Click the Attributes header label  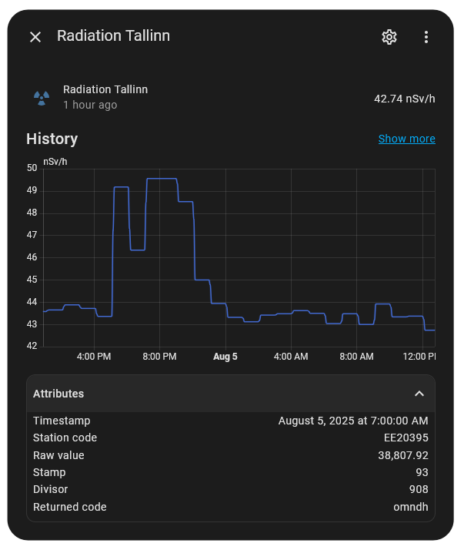click(58, 394)
